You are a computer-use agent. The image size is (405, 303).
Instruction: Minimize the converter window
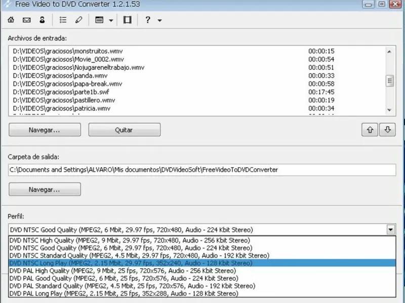pyautogui.click(x=368, y=4)
